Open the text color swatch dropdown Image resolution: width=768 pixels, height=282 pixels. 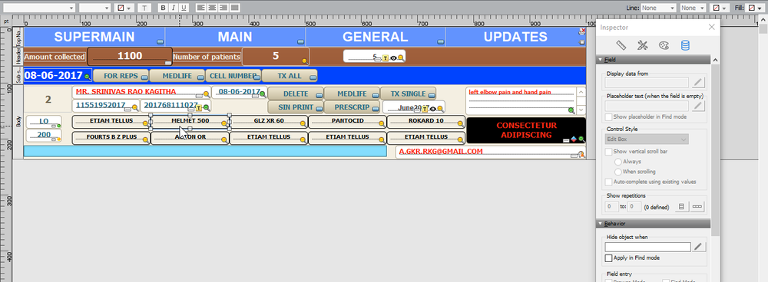tap(124, 8)
